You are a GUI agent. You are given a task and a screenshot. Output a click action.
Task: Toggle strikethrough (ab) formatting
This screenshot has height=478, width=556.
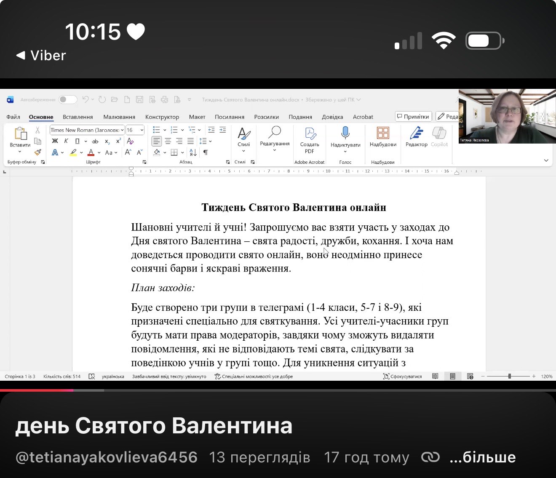click(95, 141)
